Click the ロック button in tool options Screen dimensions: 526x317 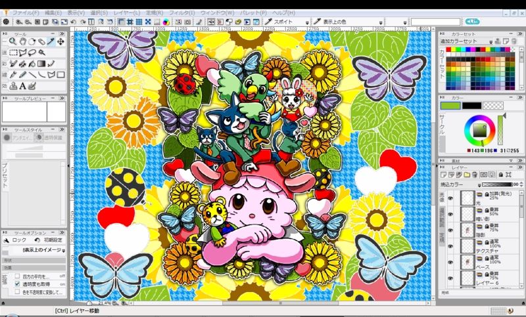pyautogui.click(x=15, y=240)
